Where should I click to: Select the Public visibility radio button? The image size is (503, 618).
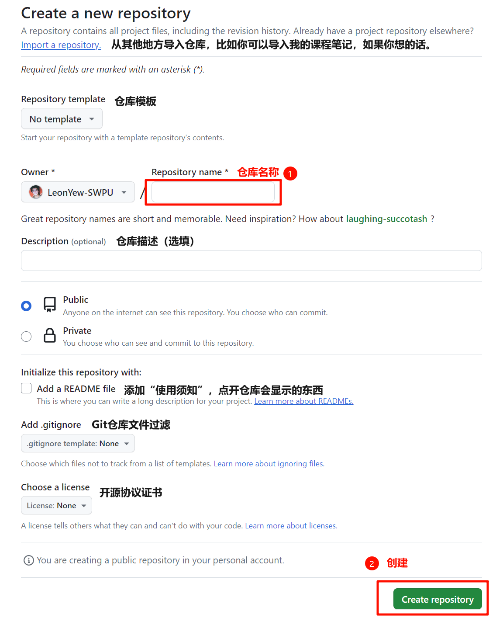coord(26,306)
